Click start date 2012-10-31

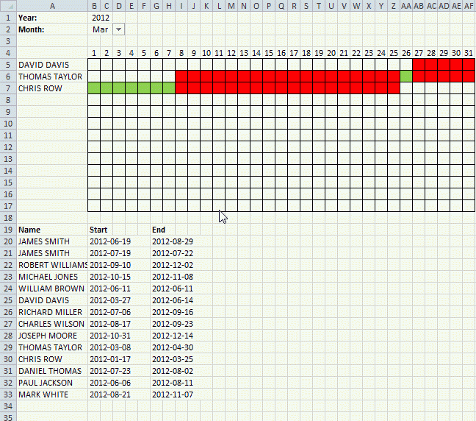pos(110,336)
